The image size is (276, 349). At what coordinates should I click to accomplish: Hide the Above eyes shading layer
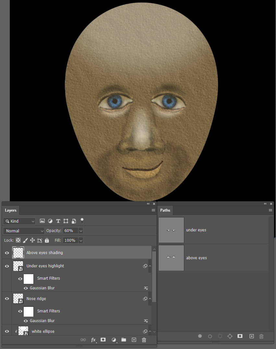[6, 253]
